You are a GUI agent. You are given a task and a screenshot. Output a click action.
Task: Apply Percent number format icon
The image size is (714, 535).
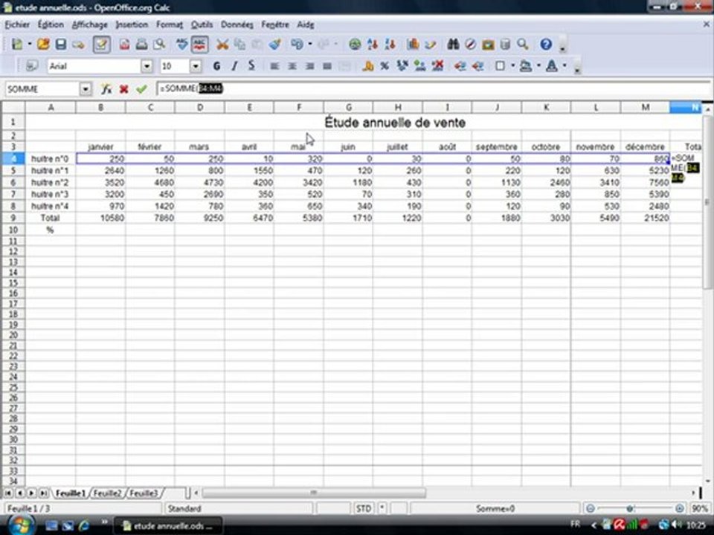(385, 66)
